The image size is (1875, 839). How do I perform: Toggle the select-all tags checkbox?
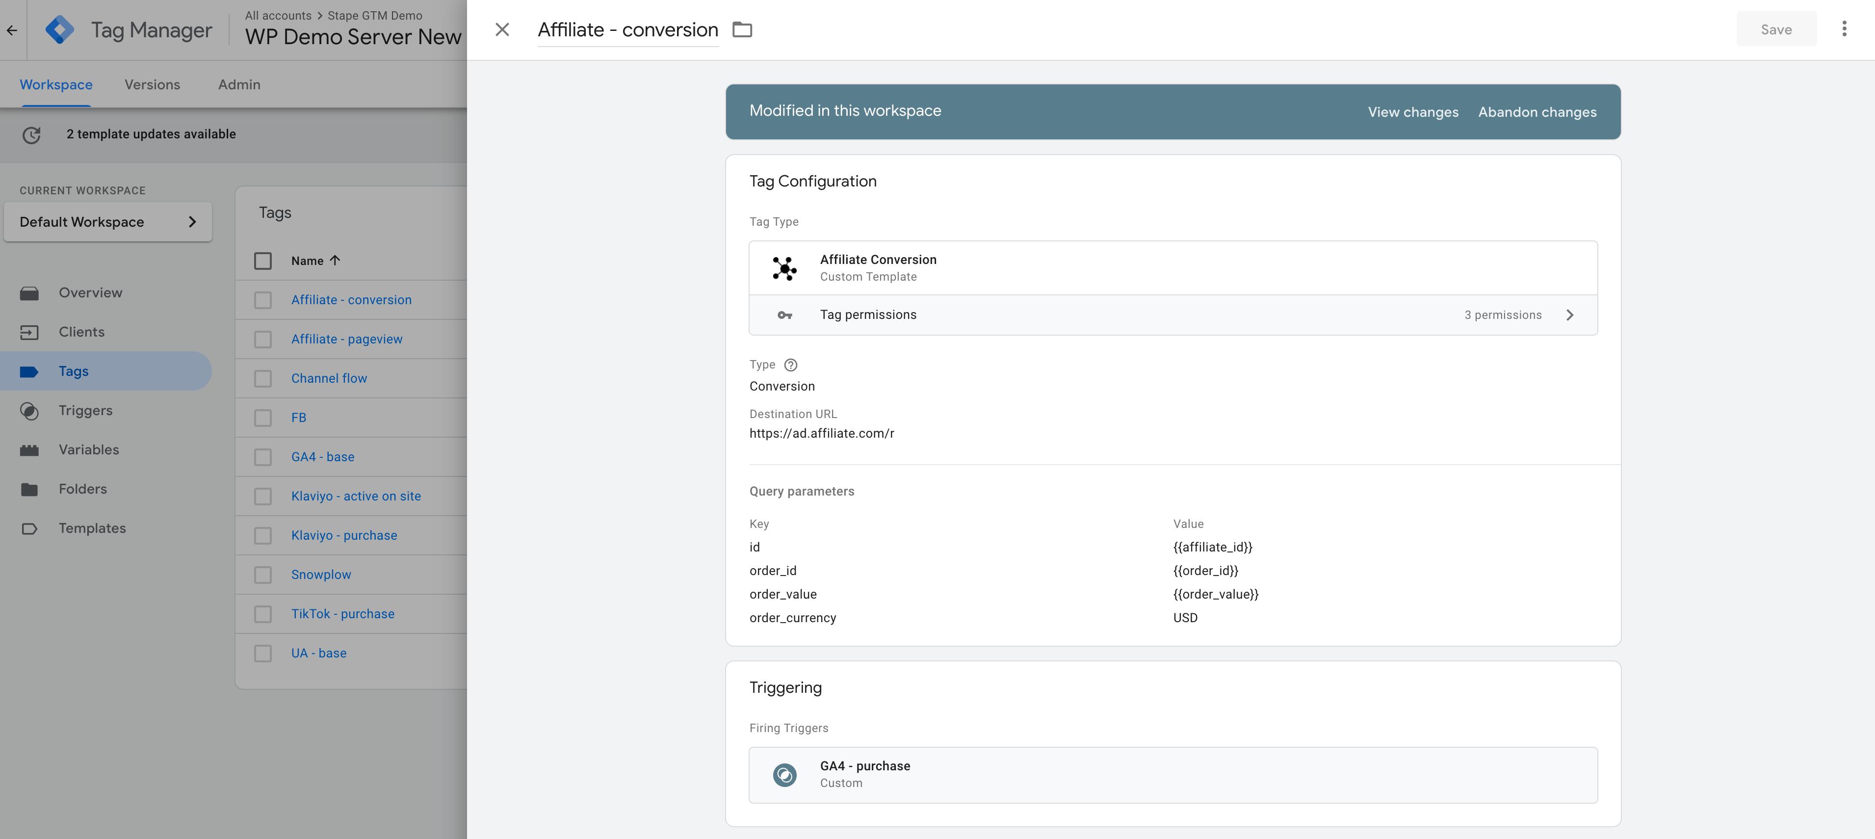(263, 261)
